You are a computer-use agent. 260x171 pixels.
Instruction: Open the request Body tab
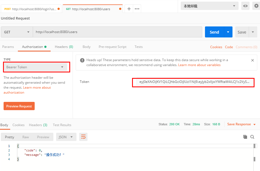pyautogui.click(x=87, y=47)
